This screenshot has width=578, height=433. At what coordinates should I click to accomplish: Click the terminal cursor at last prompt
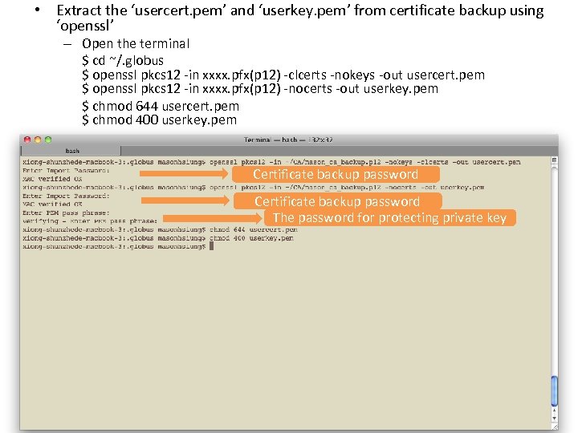click(x=212, y=246)
